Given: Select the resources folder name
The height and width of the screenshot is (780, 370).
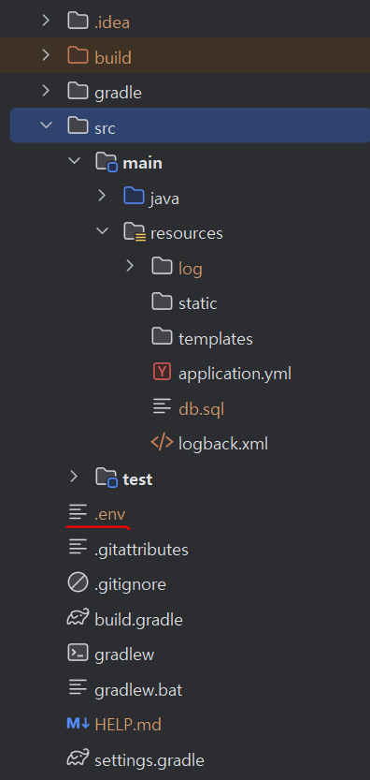Looking at the screenshot, I should click(x=186, y=233).
